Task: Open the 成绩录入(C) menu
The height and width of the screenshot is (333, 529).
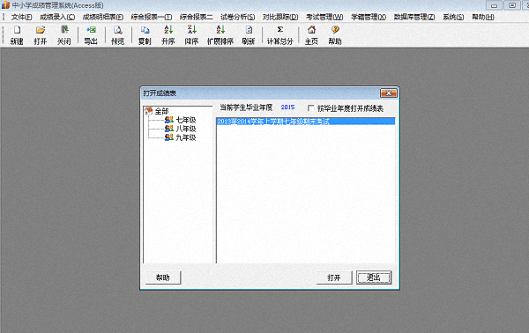Action: coord(57,17)
